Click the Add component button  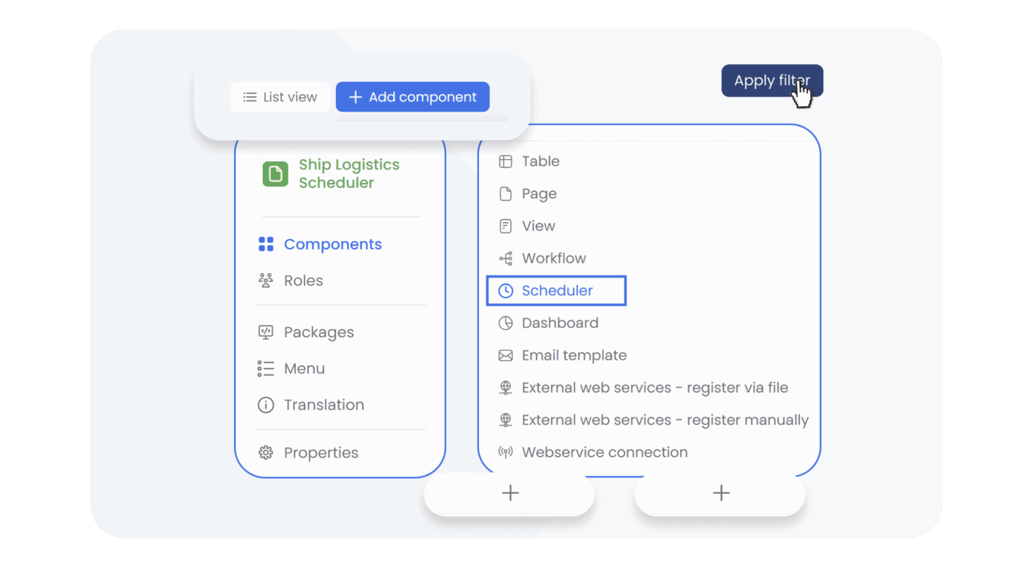point(412,96)
